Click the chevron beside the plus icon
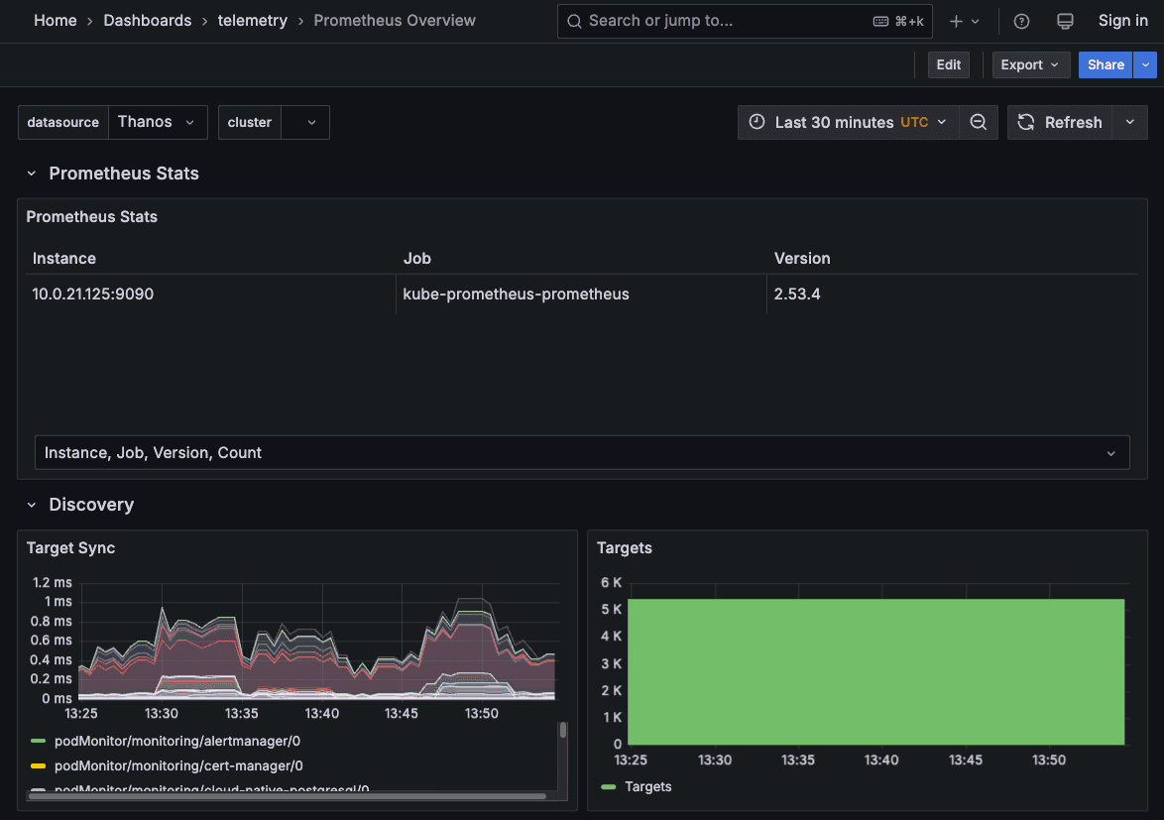1164x820 pixels. [976, 22]
